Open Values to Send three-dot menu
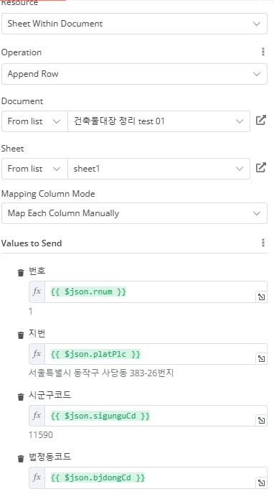The image size is (274, 494). (x=263, y=243)
